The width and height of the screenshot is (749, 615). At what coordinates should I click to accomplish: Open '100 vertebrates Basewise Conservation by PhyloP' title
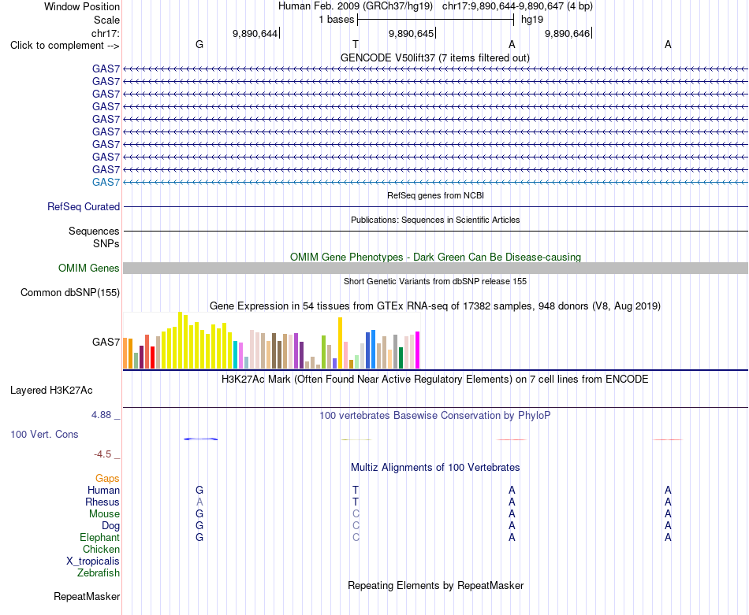pos(435,416)
